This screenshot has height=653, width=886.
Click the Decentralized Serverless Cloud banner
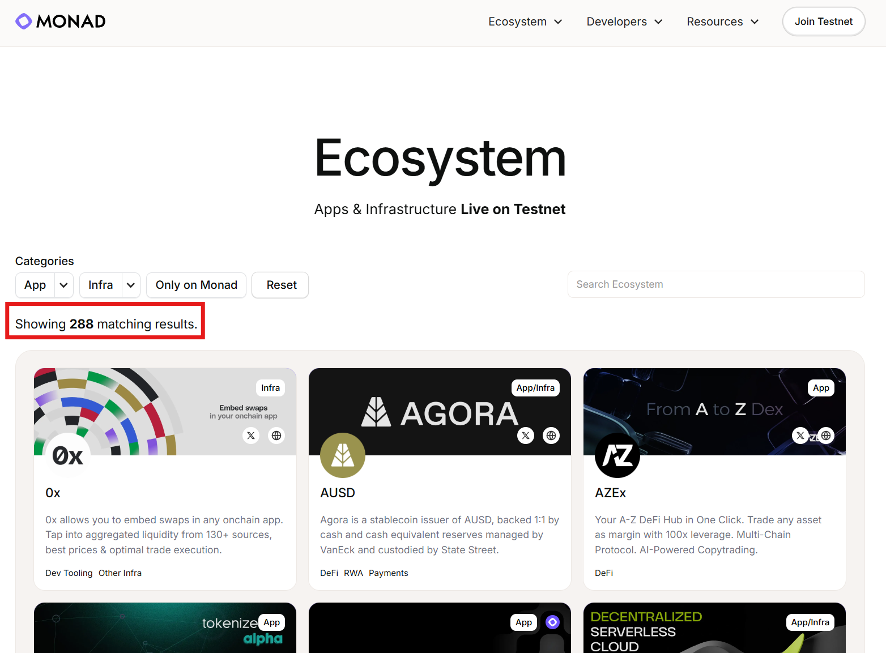(714, 628)
